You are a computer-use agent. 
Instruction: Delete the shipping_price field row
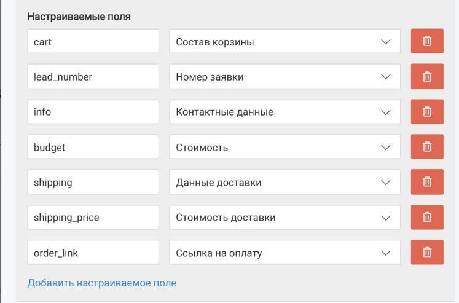point(427,217)
